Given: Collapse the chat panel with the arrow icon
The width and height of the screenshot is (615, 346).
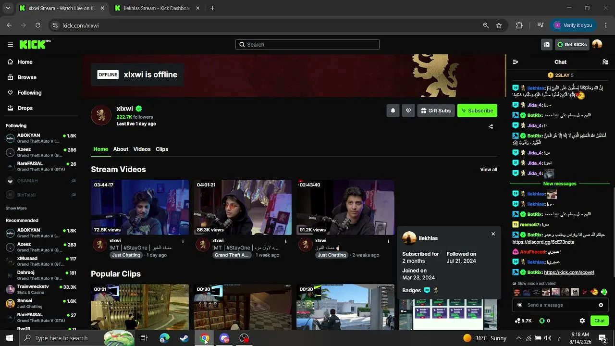Looking at the screenshot, I should pyautogui.click(x=516, y=62).
